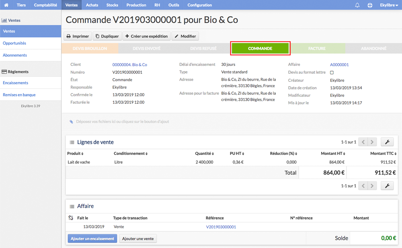Sort table by Montant HT column
This screenshot has width=402, height=248.
[333, 154]
